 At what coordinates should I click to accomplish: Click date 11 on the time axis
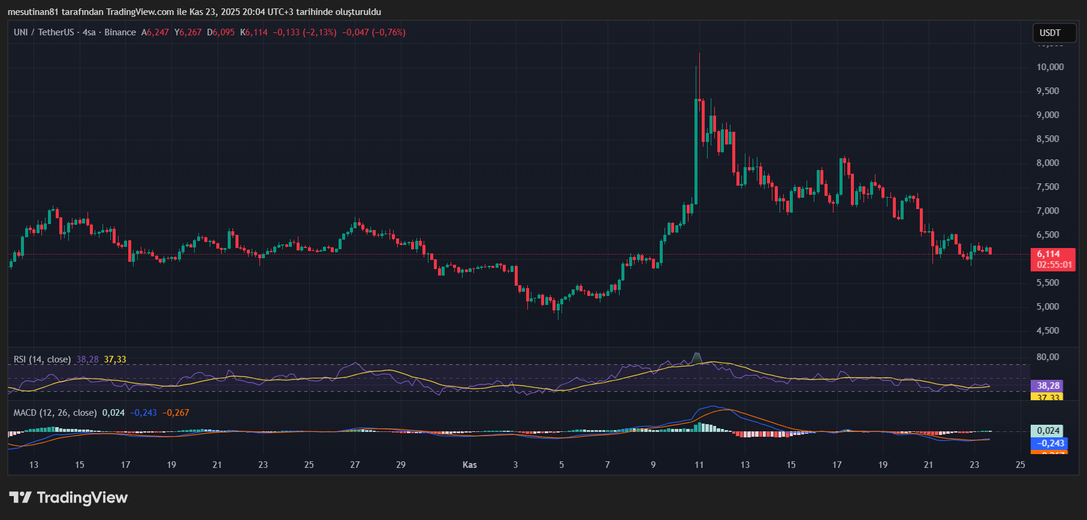699,465
